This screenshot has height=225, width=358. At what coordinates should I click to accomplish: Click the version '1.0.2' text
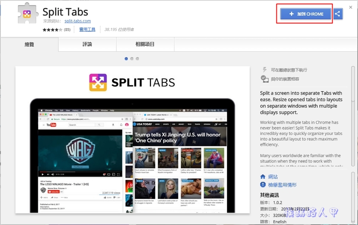[x=278, y=202]
